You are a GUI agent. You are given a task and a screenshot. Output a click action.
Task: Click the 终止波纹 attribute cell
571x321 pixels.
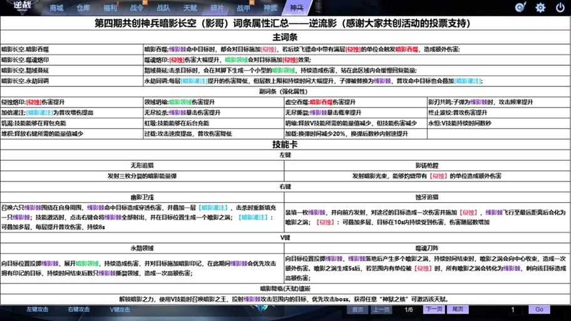coord(499,113)
